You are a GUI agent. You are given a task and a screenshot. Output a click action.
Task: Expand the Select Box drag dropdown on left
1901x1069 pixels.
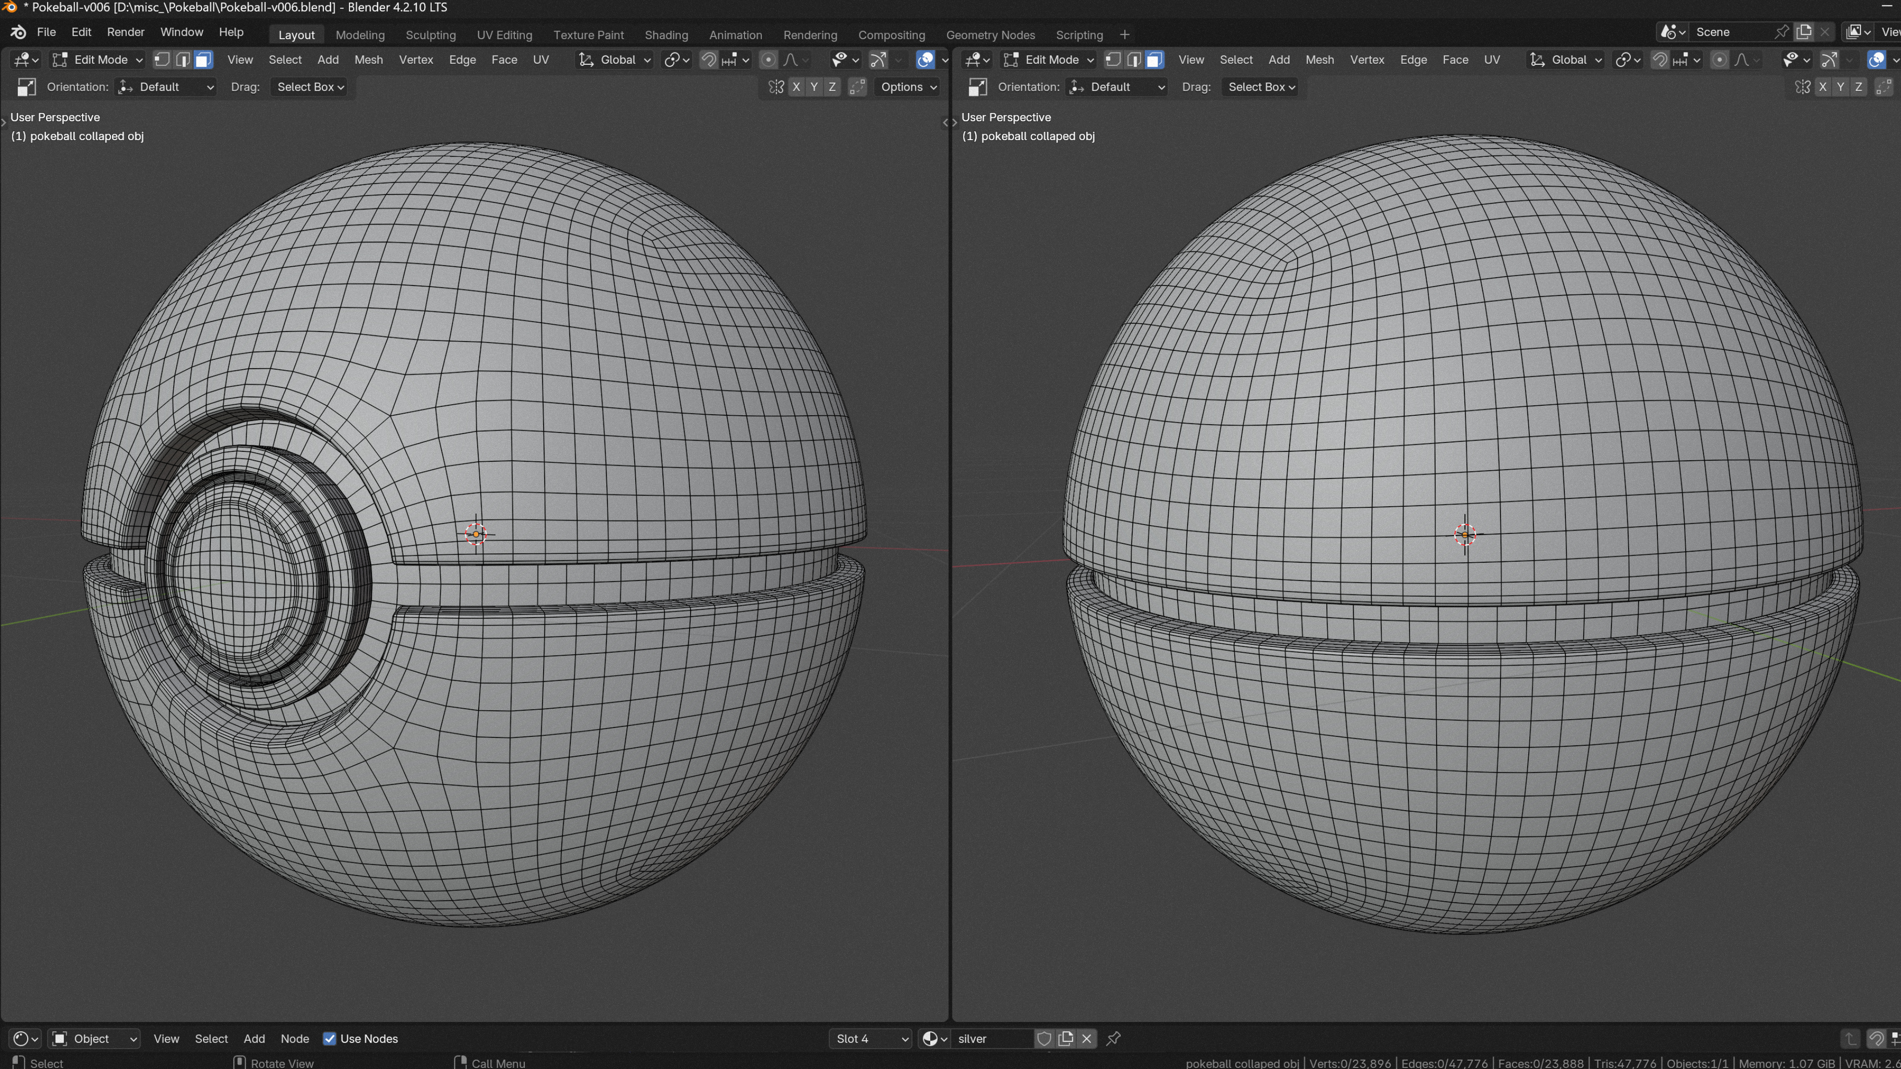pyautogui.click(x=310, y=87)
